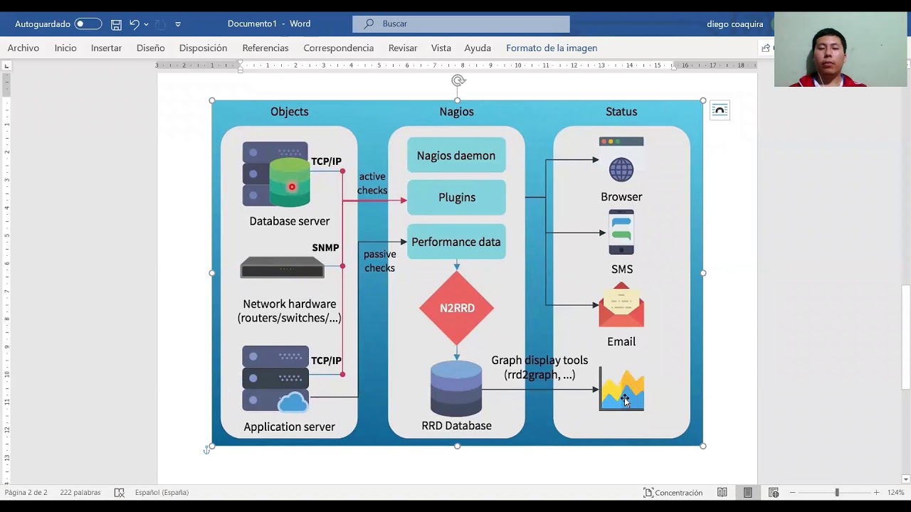The image size is (911, 512).
Task: Click the SMS phone icon in diagram
Action: coord(621,232)
